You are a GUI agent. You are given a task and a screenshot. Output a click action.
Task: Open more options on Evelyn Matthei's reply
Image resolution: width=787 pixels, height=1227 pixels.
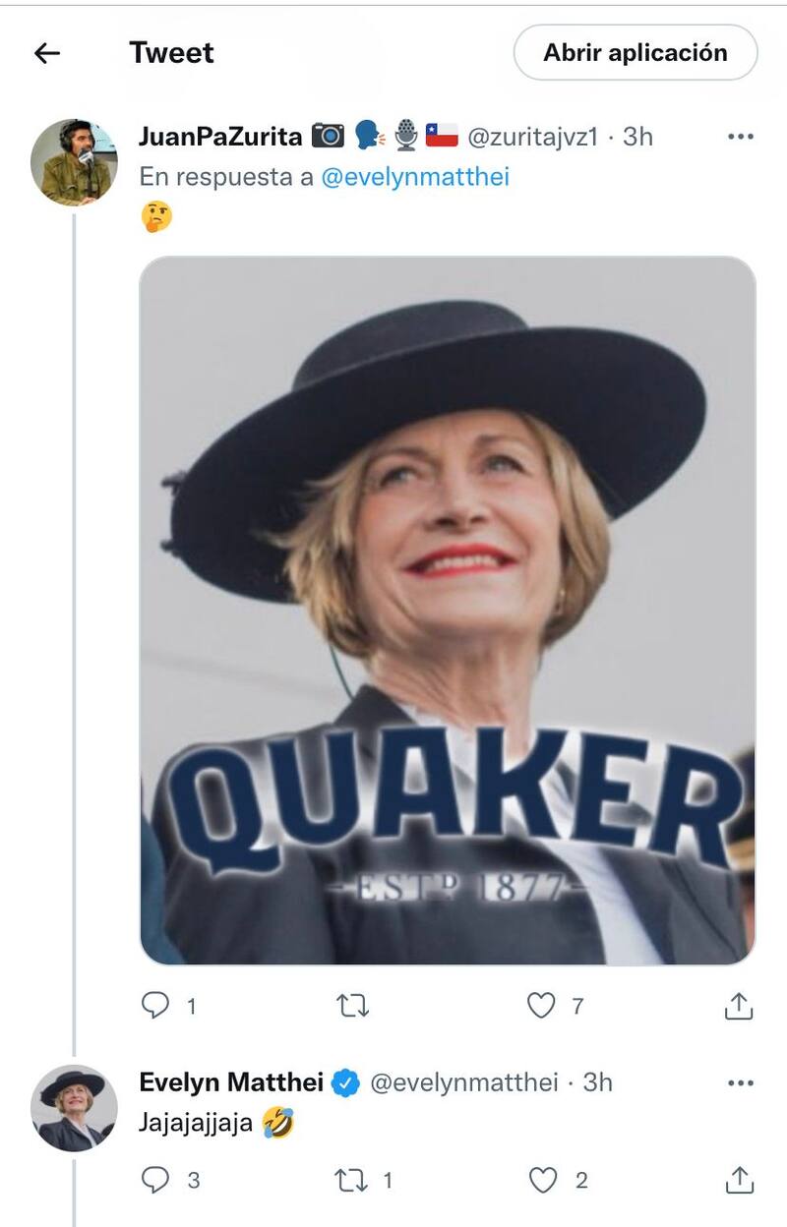coord(740,1082)
